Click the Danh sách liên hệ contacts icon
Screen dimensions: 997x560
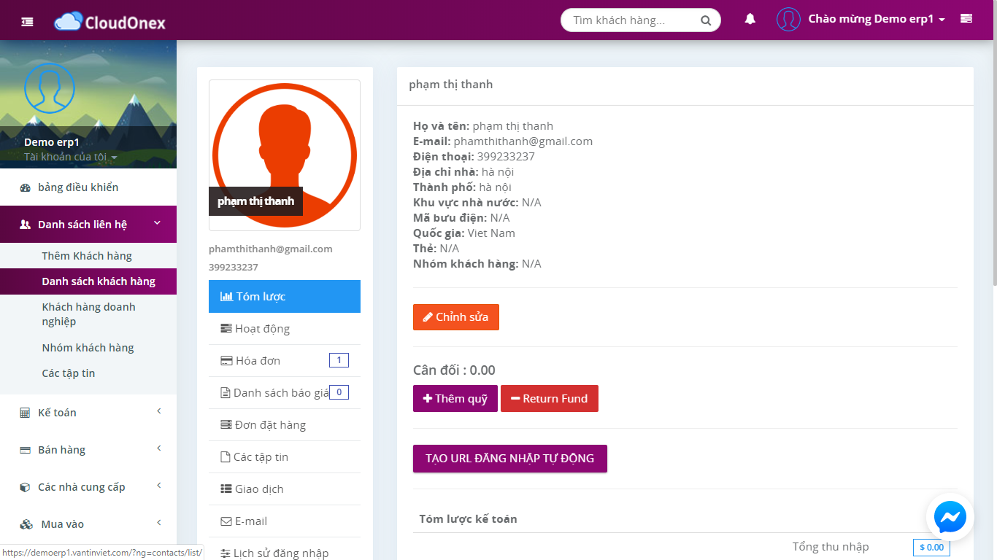tap(26, 225)
